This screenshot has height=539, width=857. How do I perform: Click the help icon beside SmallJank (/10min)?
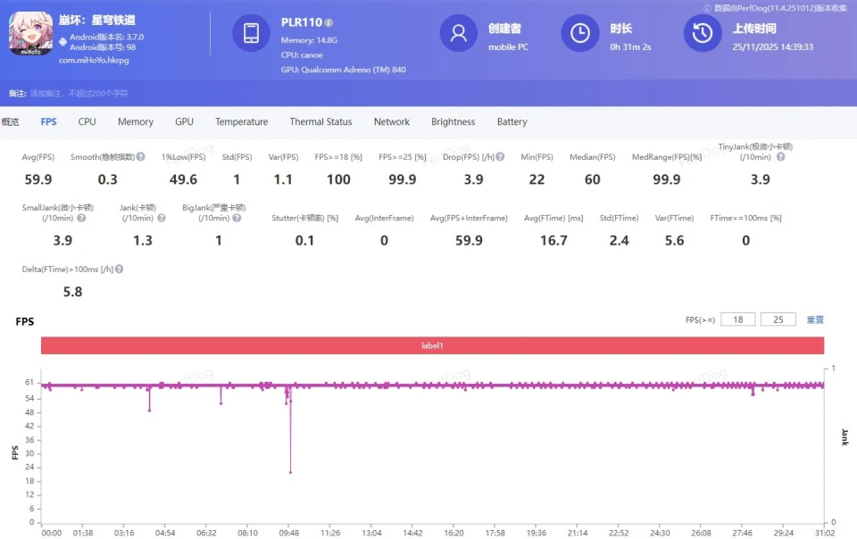point(81,218)
